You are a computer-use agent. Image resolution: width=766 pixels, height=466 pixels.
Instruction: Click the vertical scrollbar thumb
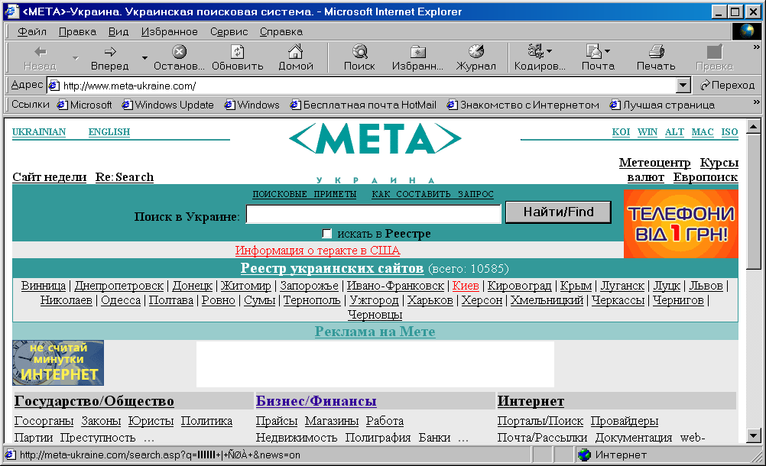point(754,201)
